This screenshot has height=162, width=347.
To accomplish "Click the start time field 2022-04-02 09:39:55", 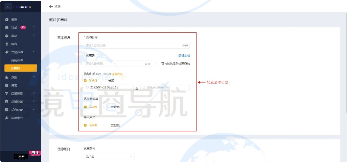I will [x=109, y=87].
